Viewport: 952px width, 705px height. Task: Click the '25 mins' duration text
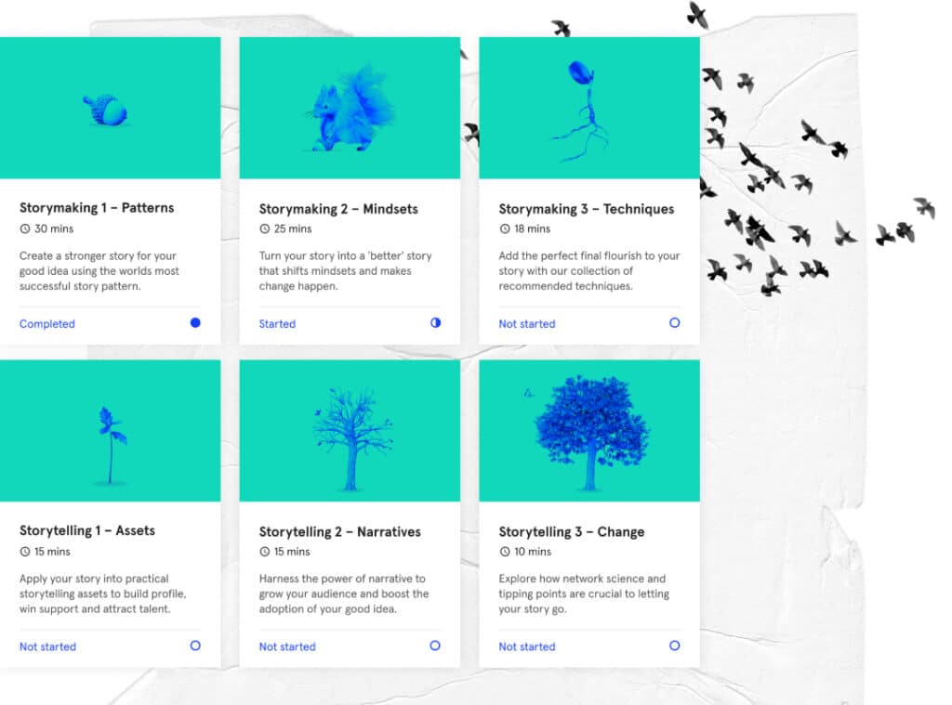pyautogui.click(x=293, y=228)
